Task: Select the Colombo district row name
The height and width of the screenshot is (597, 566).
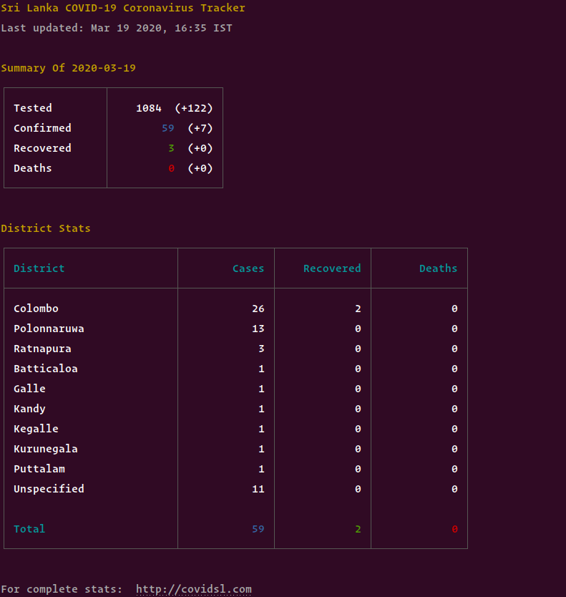Action: [36, 309]
